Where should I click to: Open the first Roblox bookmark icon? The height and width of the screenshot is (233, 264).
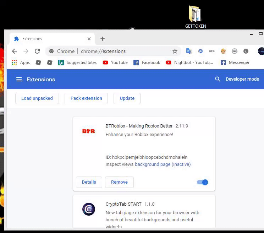(38, 63)
